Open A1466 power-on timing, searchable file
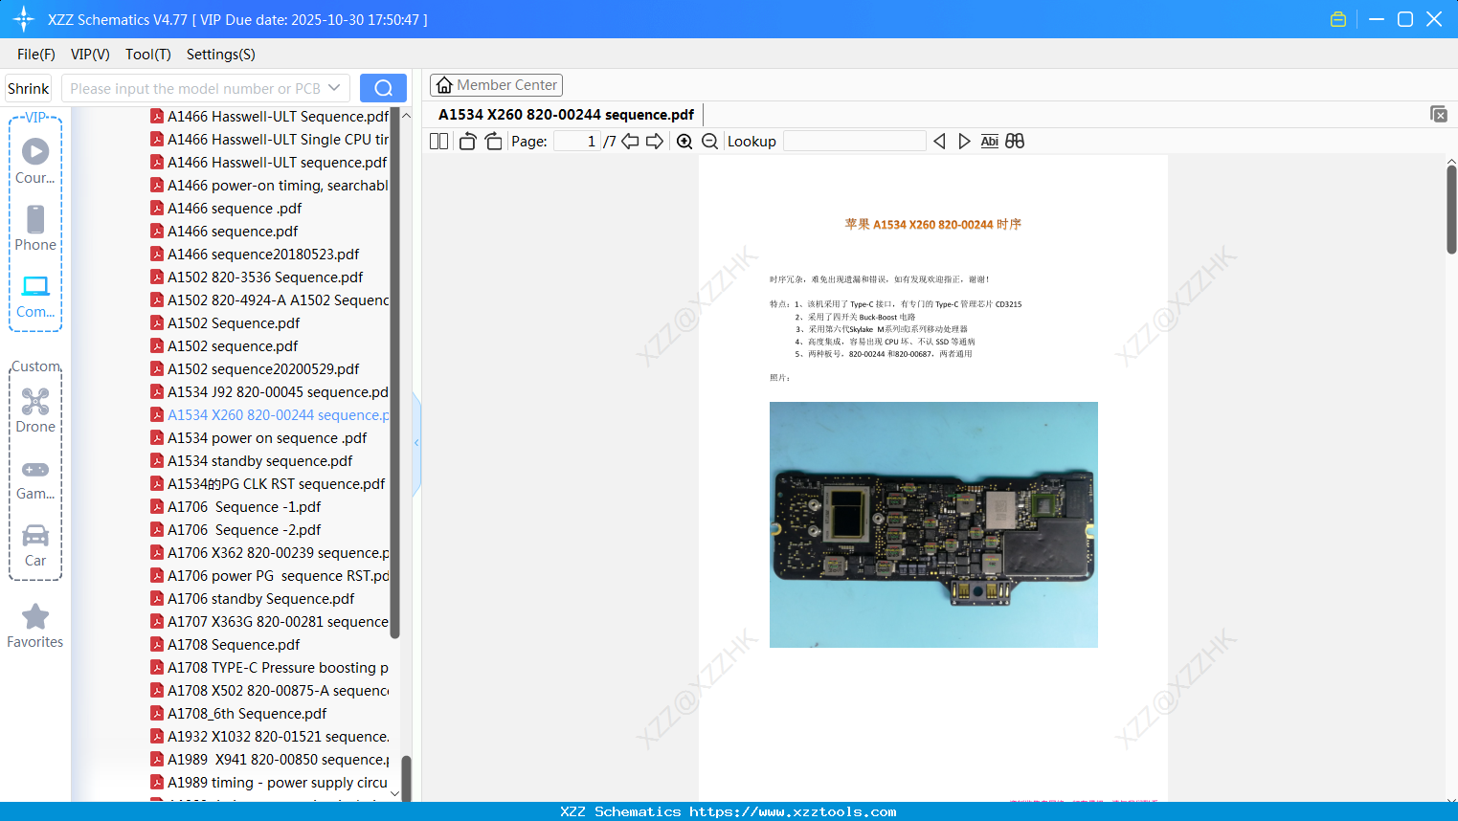The width and height of the screenshot is (1458, 821). point(278,186)
